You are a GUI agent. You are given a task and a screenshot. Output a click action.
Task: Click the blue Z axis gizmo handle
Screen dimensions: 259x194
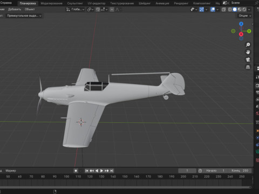tap(241, 24)
